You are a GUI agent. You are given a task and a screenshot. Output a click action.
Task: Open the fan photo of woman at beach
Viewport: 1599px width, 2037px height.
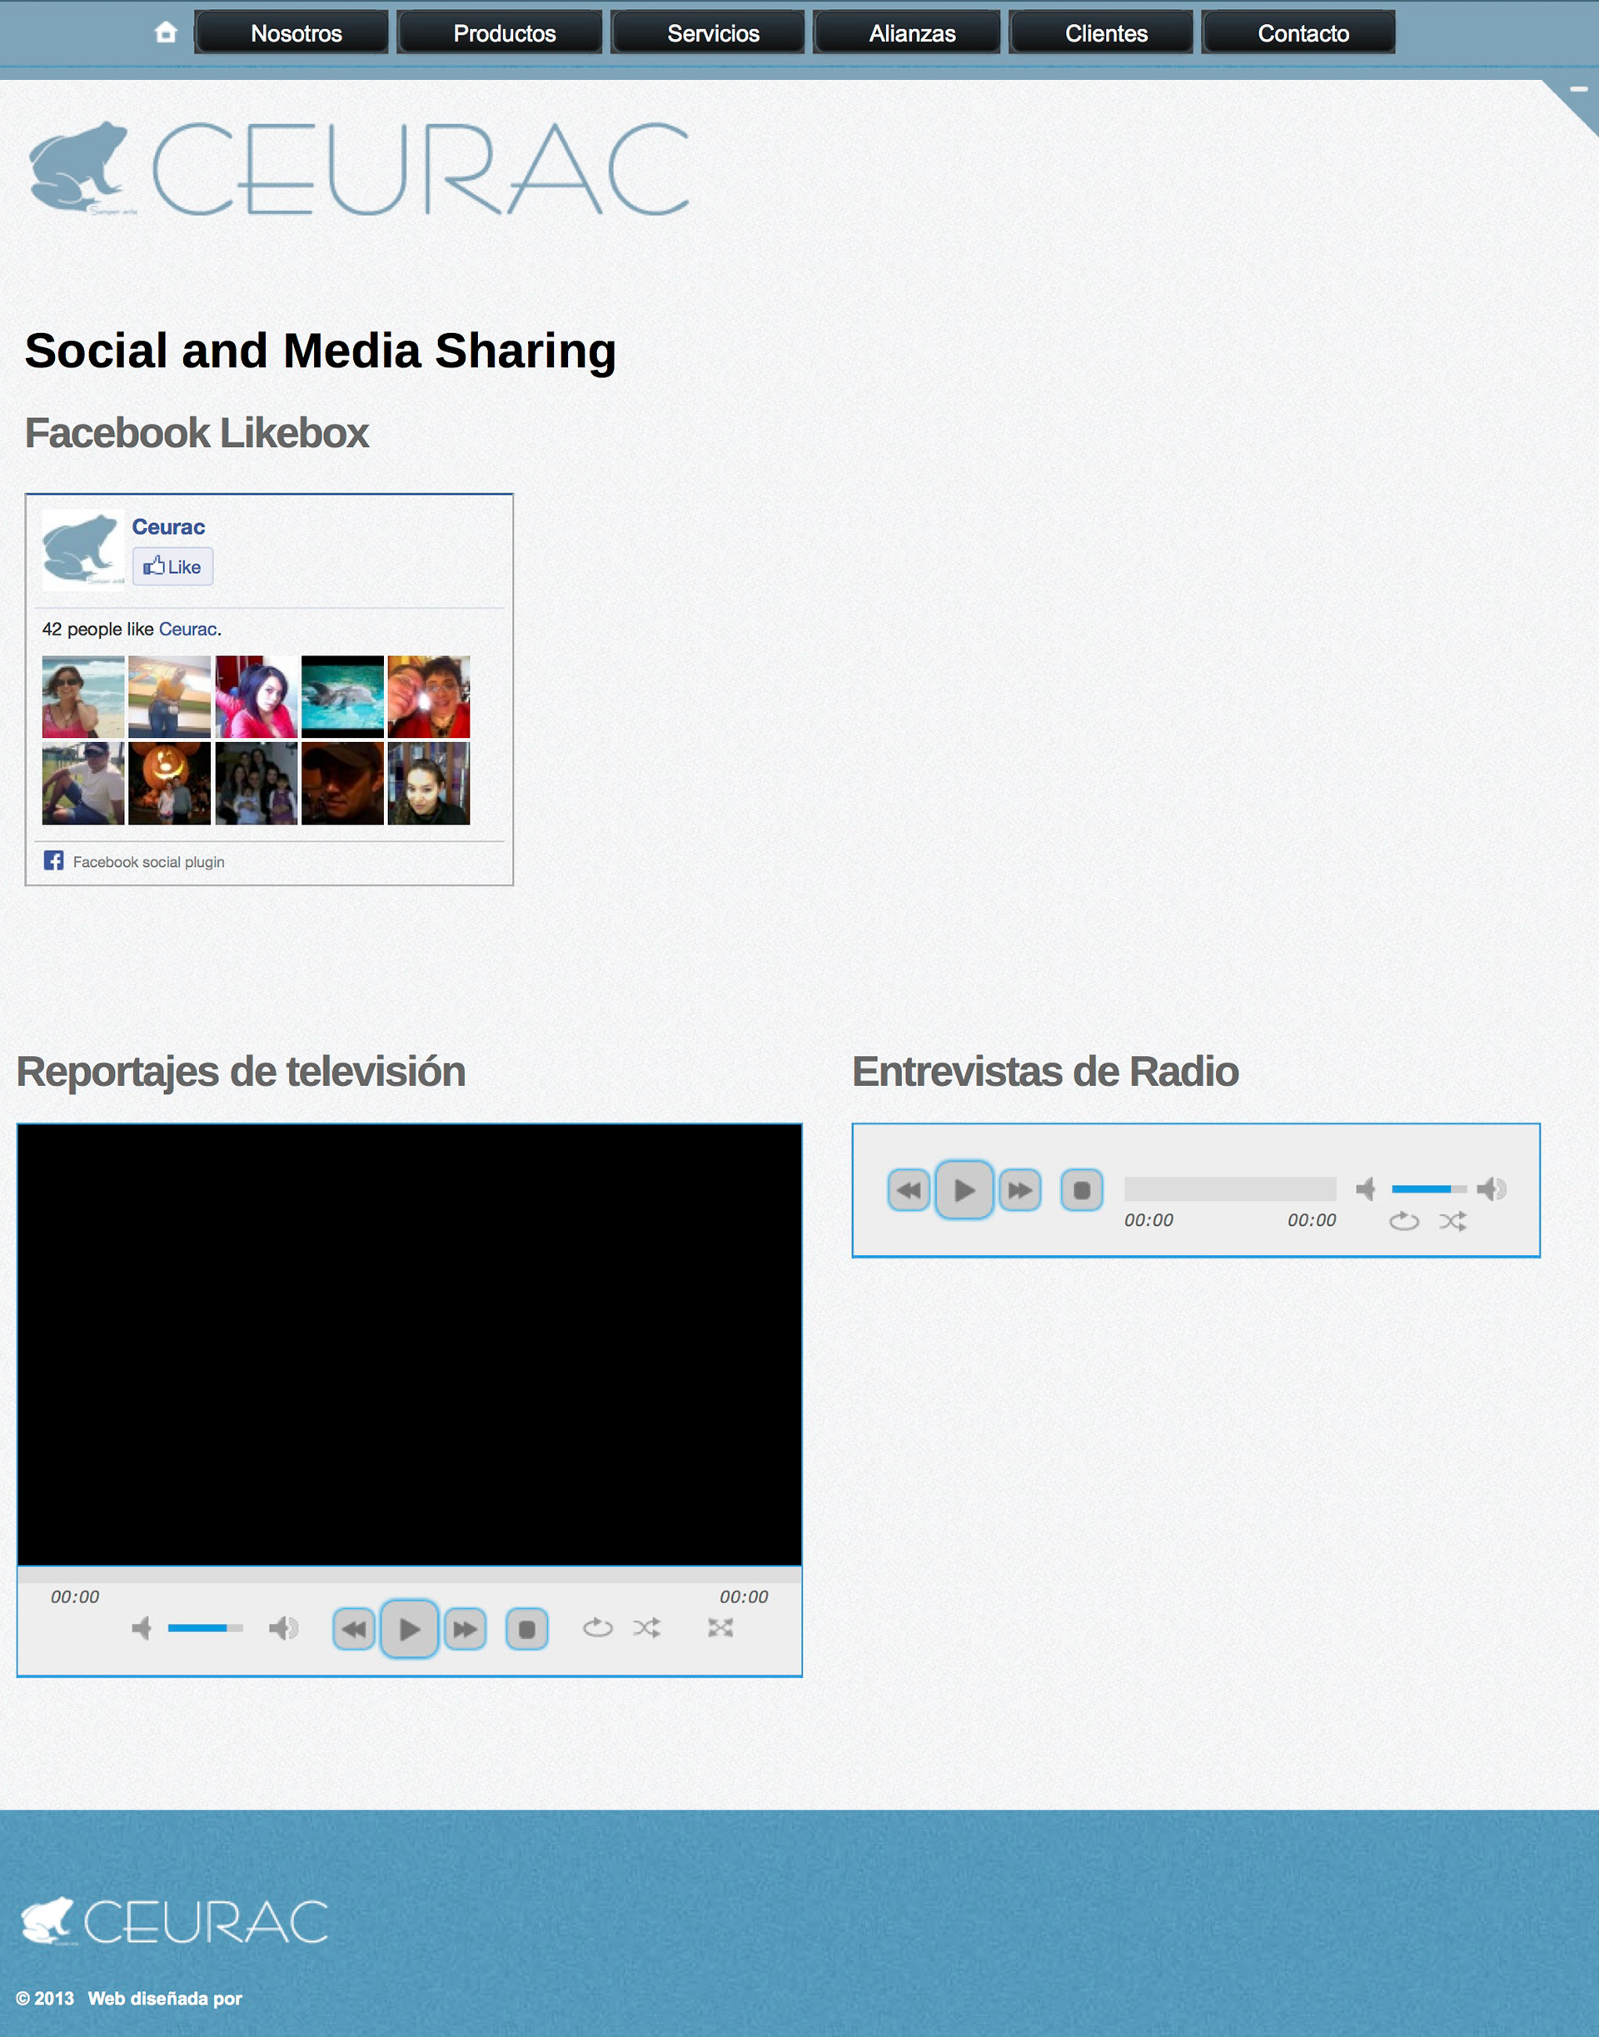(x=83, y=697)
